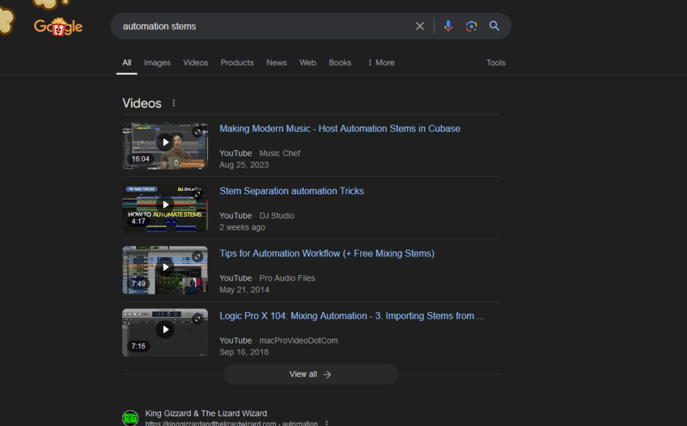Start voice search with the microphone icon

[447, 26]
